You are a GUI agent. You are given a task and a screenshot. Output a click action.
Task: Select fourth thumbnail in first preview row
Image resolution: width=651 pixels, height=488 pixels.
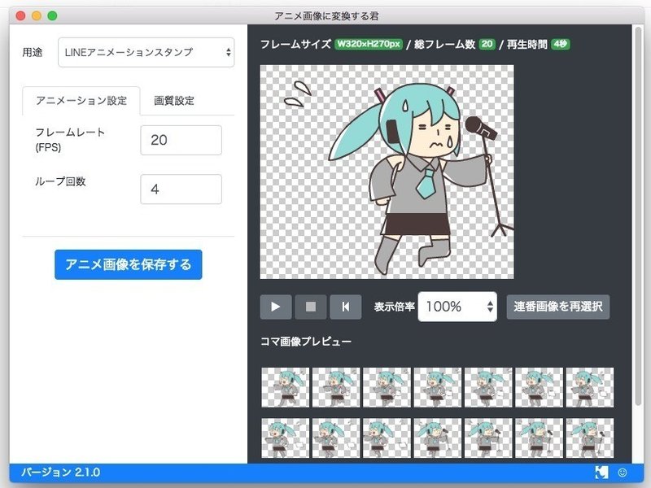click(438, 387)
